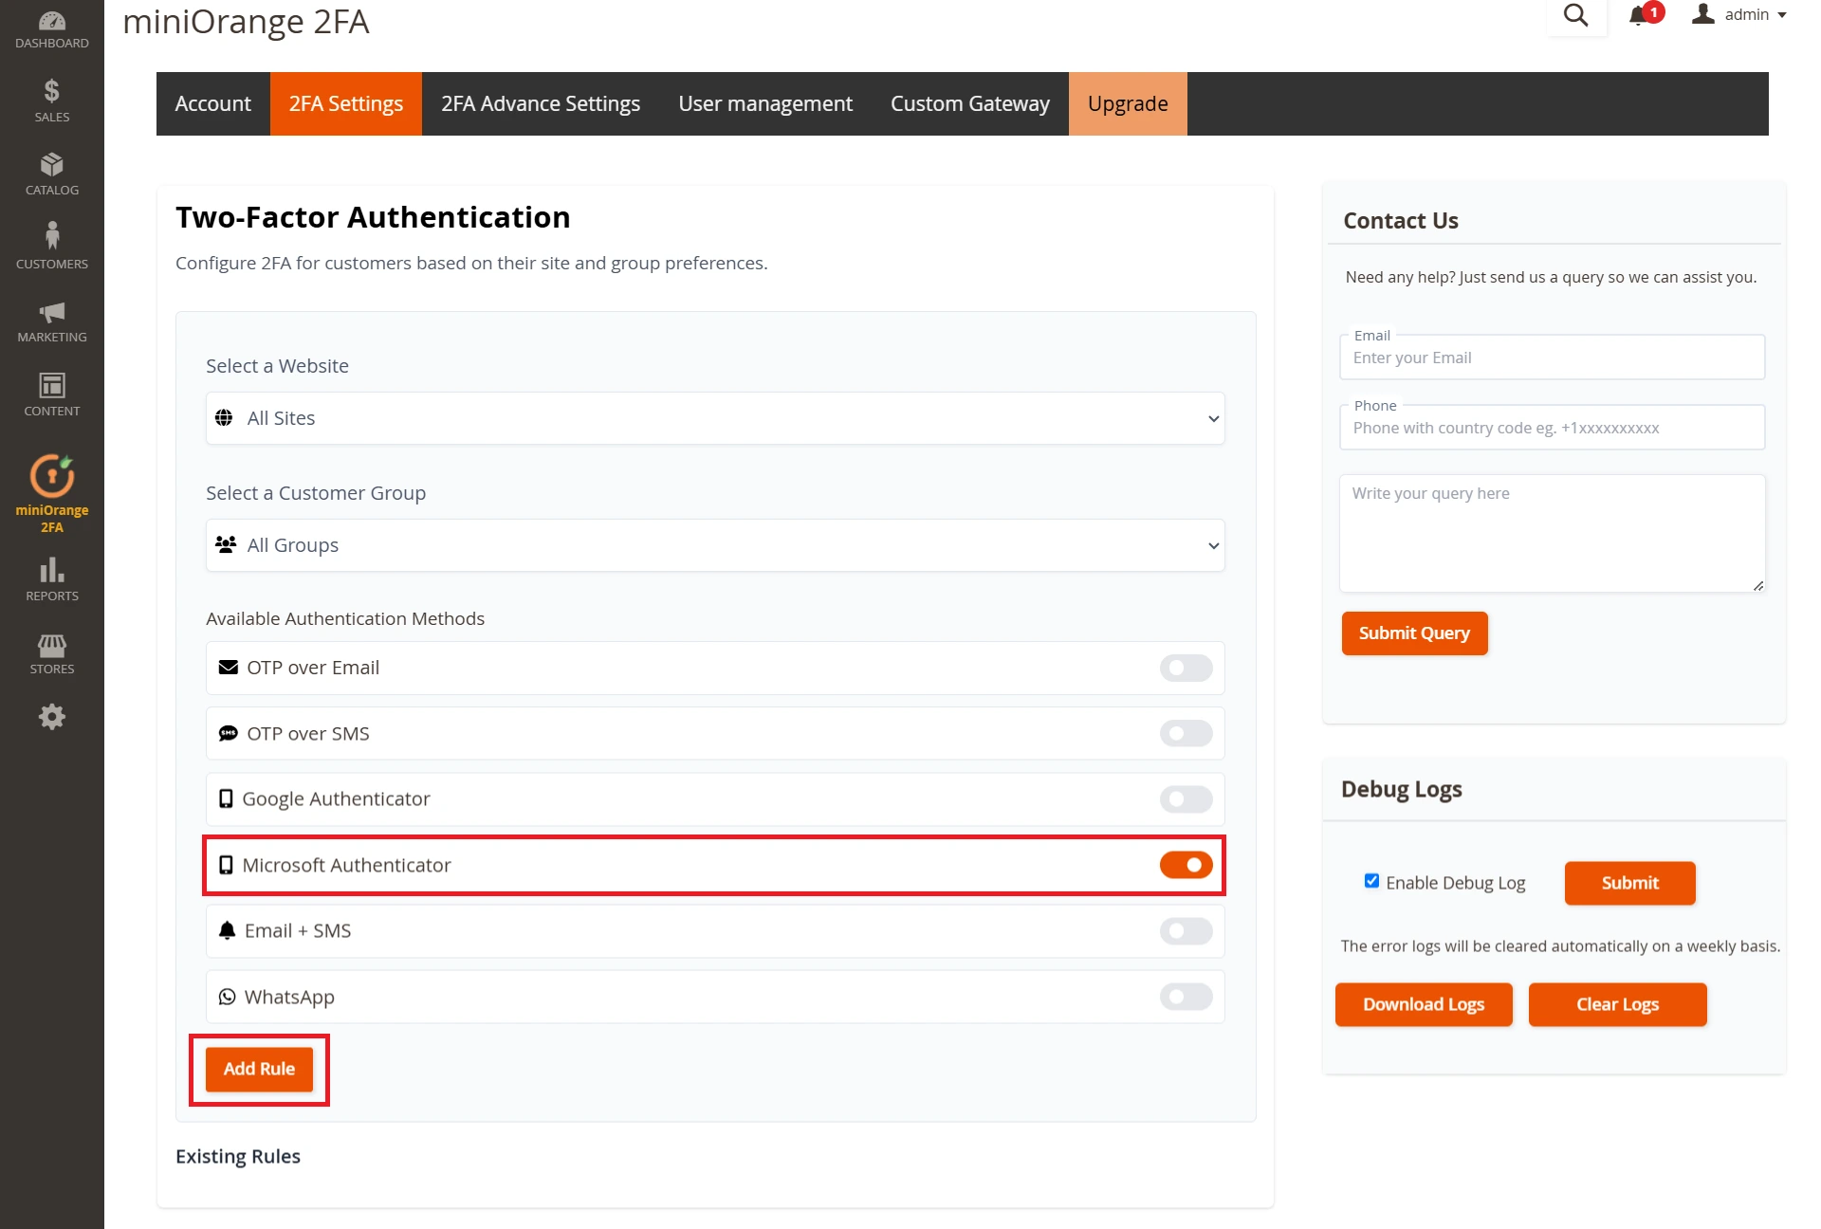Click the Available Authentication Methods label

tap(345, 618)
